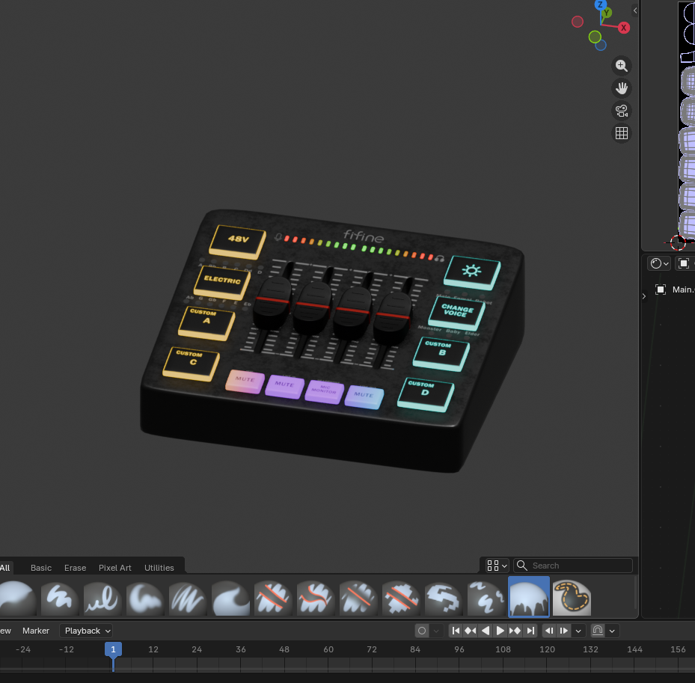Switch perspective/orthographic with the grid icon

click(622, 133)
